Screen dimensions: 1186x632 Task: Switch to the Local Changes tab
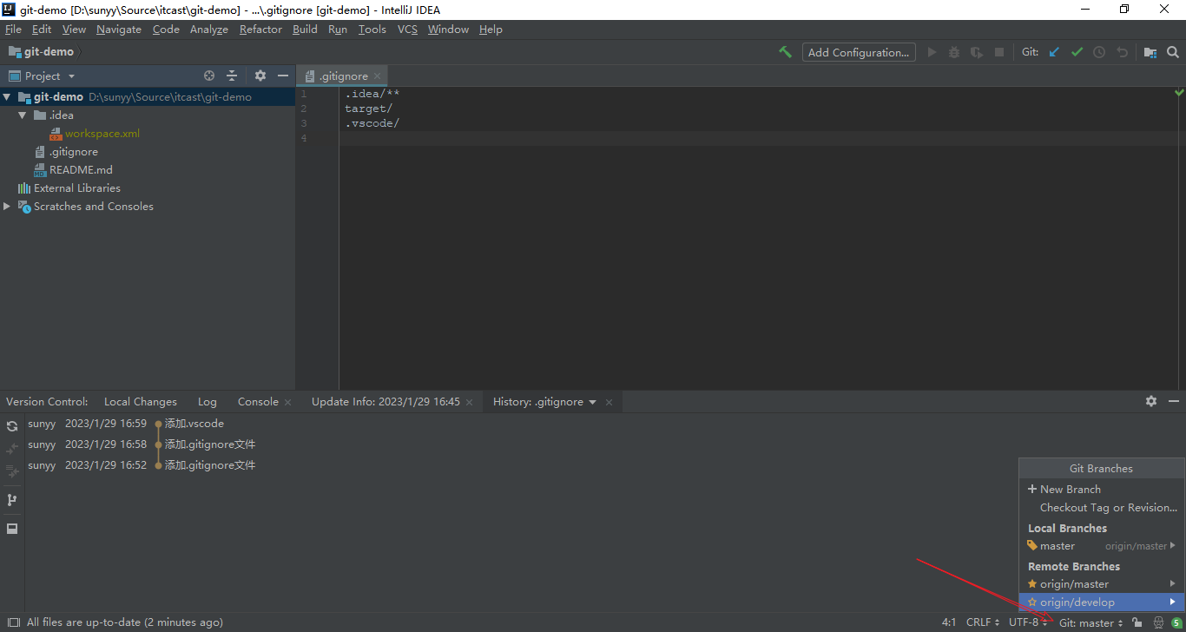click(x=140, y=402)
